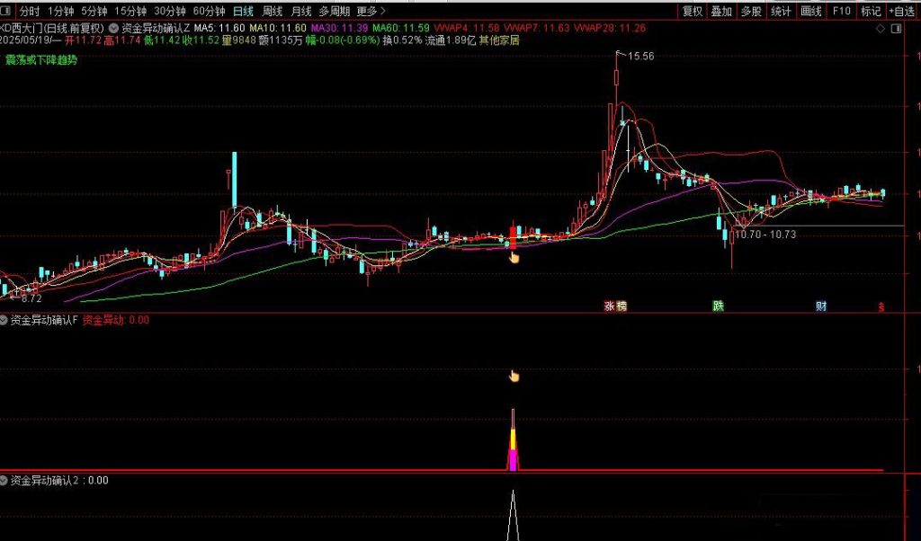The width and height of the screenshot is (921, 541).
Task: Switch to 分时 intraday view
Action: [x=29, y=12]
